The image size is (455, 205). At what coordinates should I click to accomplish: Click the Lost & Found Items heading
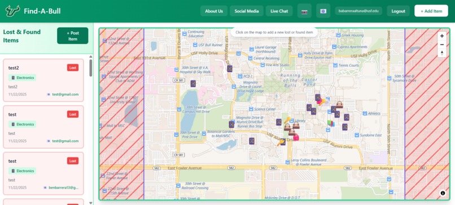tap(22, 36)
